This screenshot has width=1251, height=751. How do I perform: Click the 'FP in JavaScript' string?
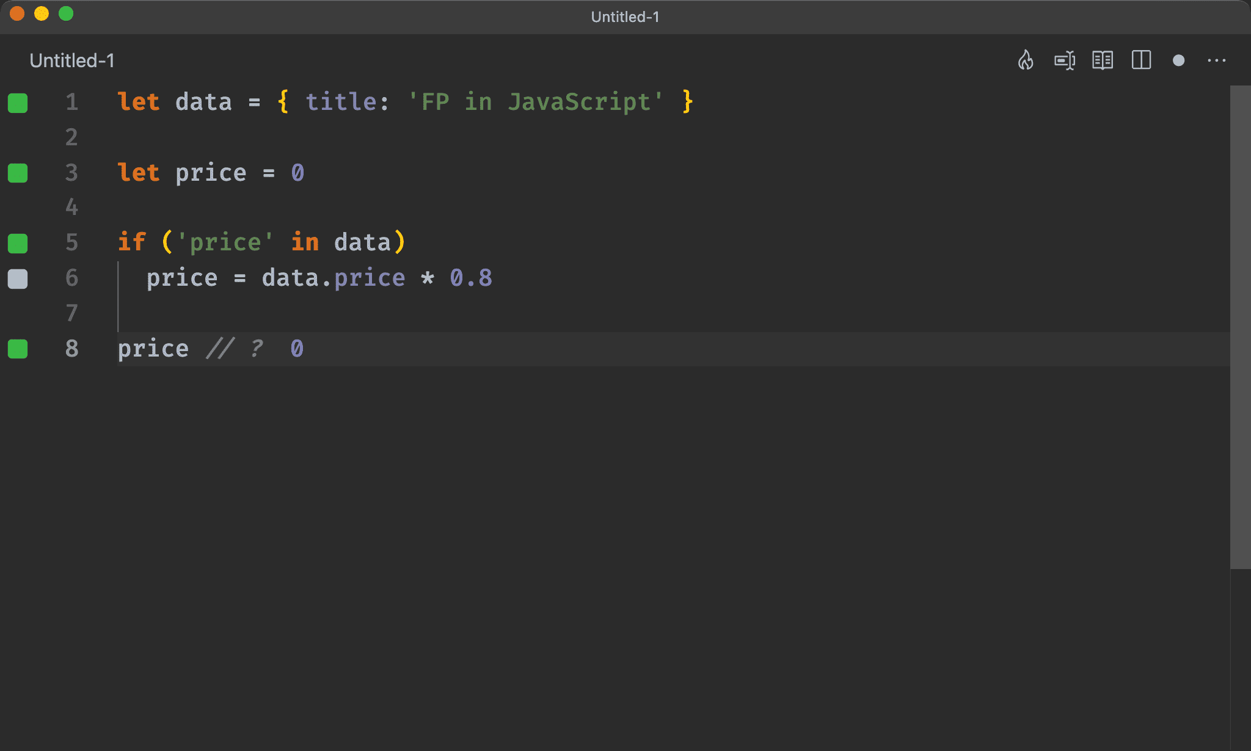tap(535, 102)
